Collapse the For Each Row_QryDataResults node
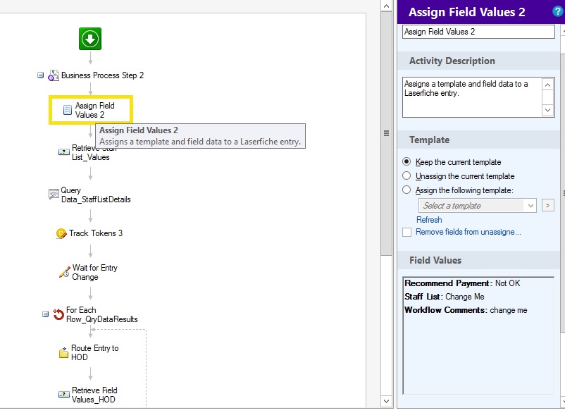This screenshot has height=413, width=565. coord(46,314)
